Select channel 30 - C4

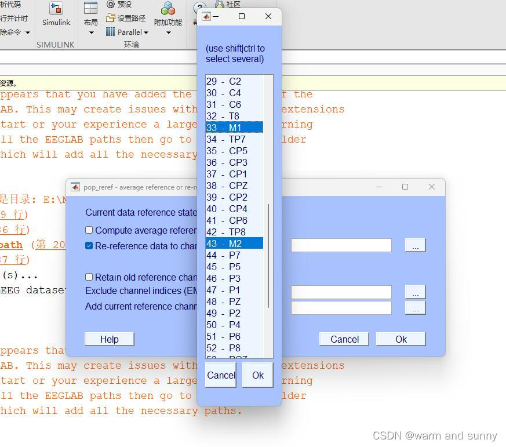pyautogui.click(x=235, y=93)
